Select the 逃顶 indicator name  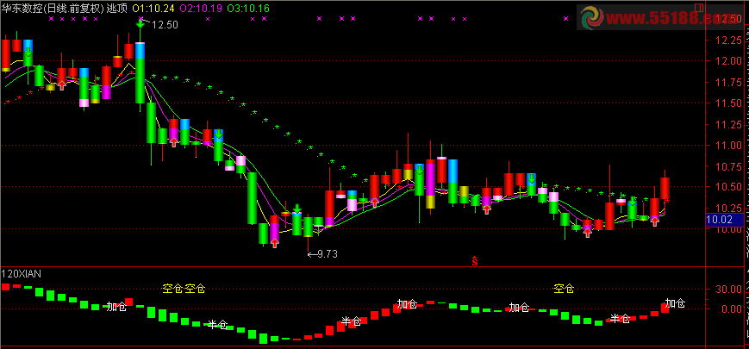tap(117, 8)
